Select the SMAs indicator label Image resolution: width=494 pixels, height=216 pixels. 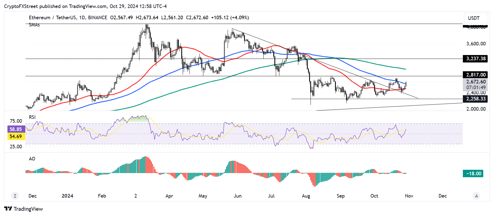[x=34, y=25]
